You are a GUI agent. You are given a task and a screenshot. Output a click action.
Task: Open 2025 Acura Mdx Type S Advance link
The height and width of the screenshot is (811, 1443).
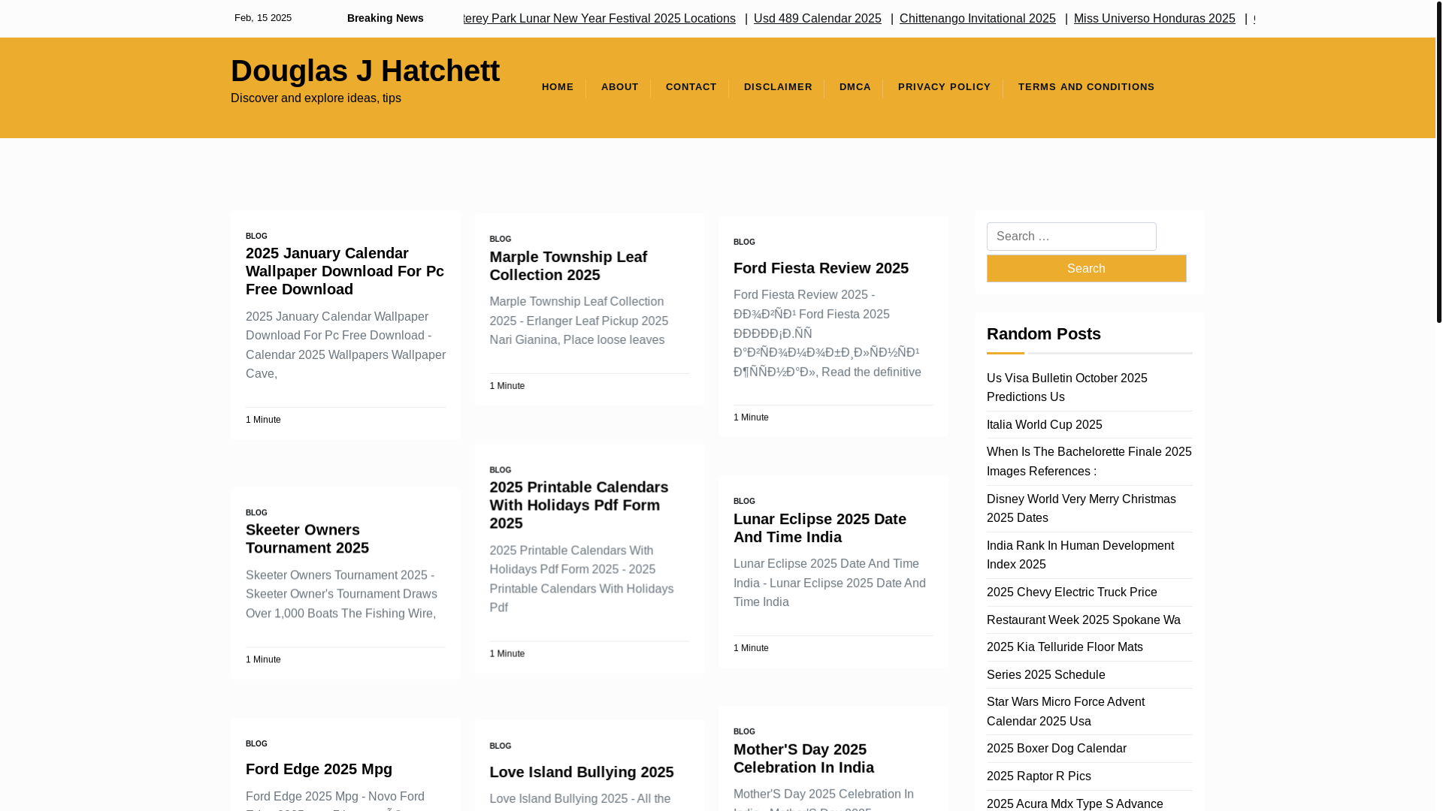coord(1074,804)
